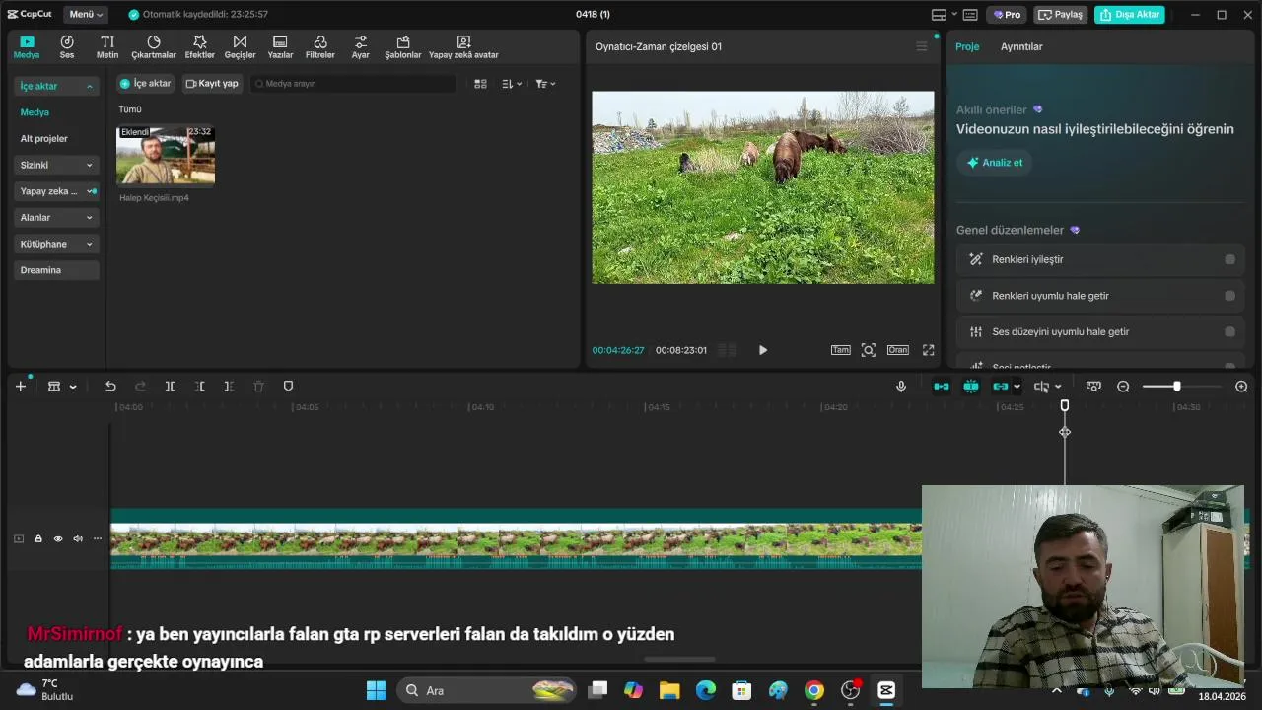Click the Dışa Aktar export button
Screen dimensions: 1262x710
point(1130,15)
